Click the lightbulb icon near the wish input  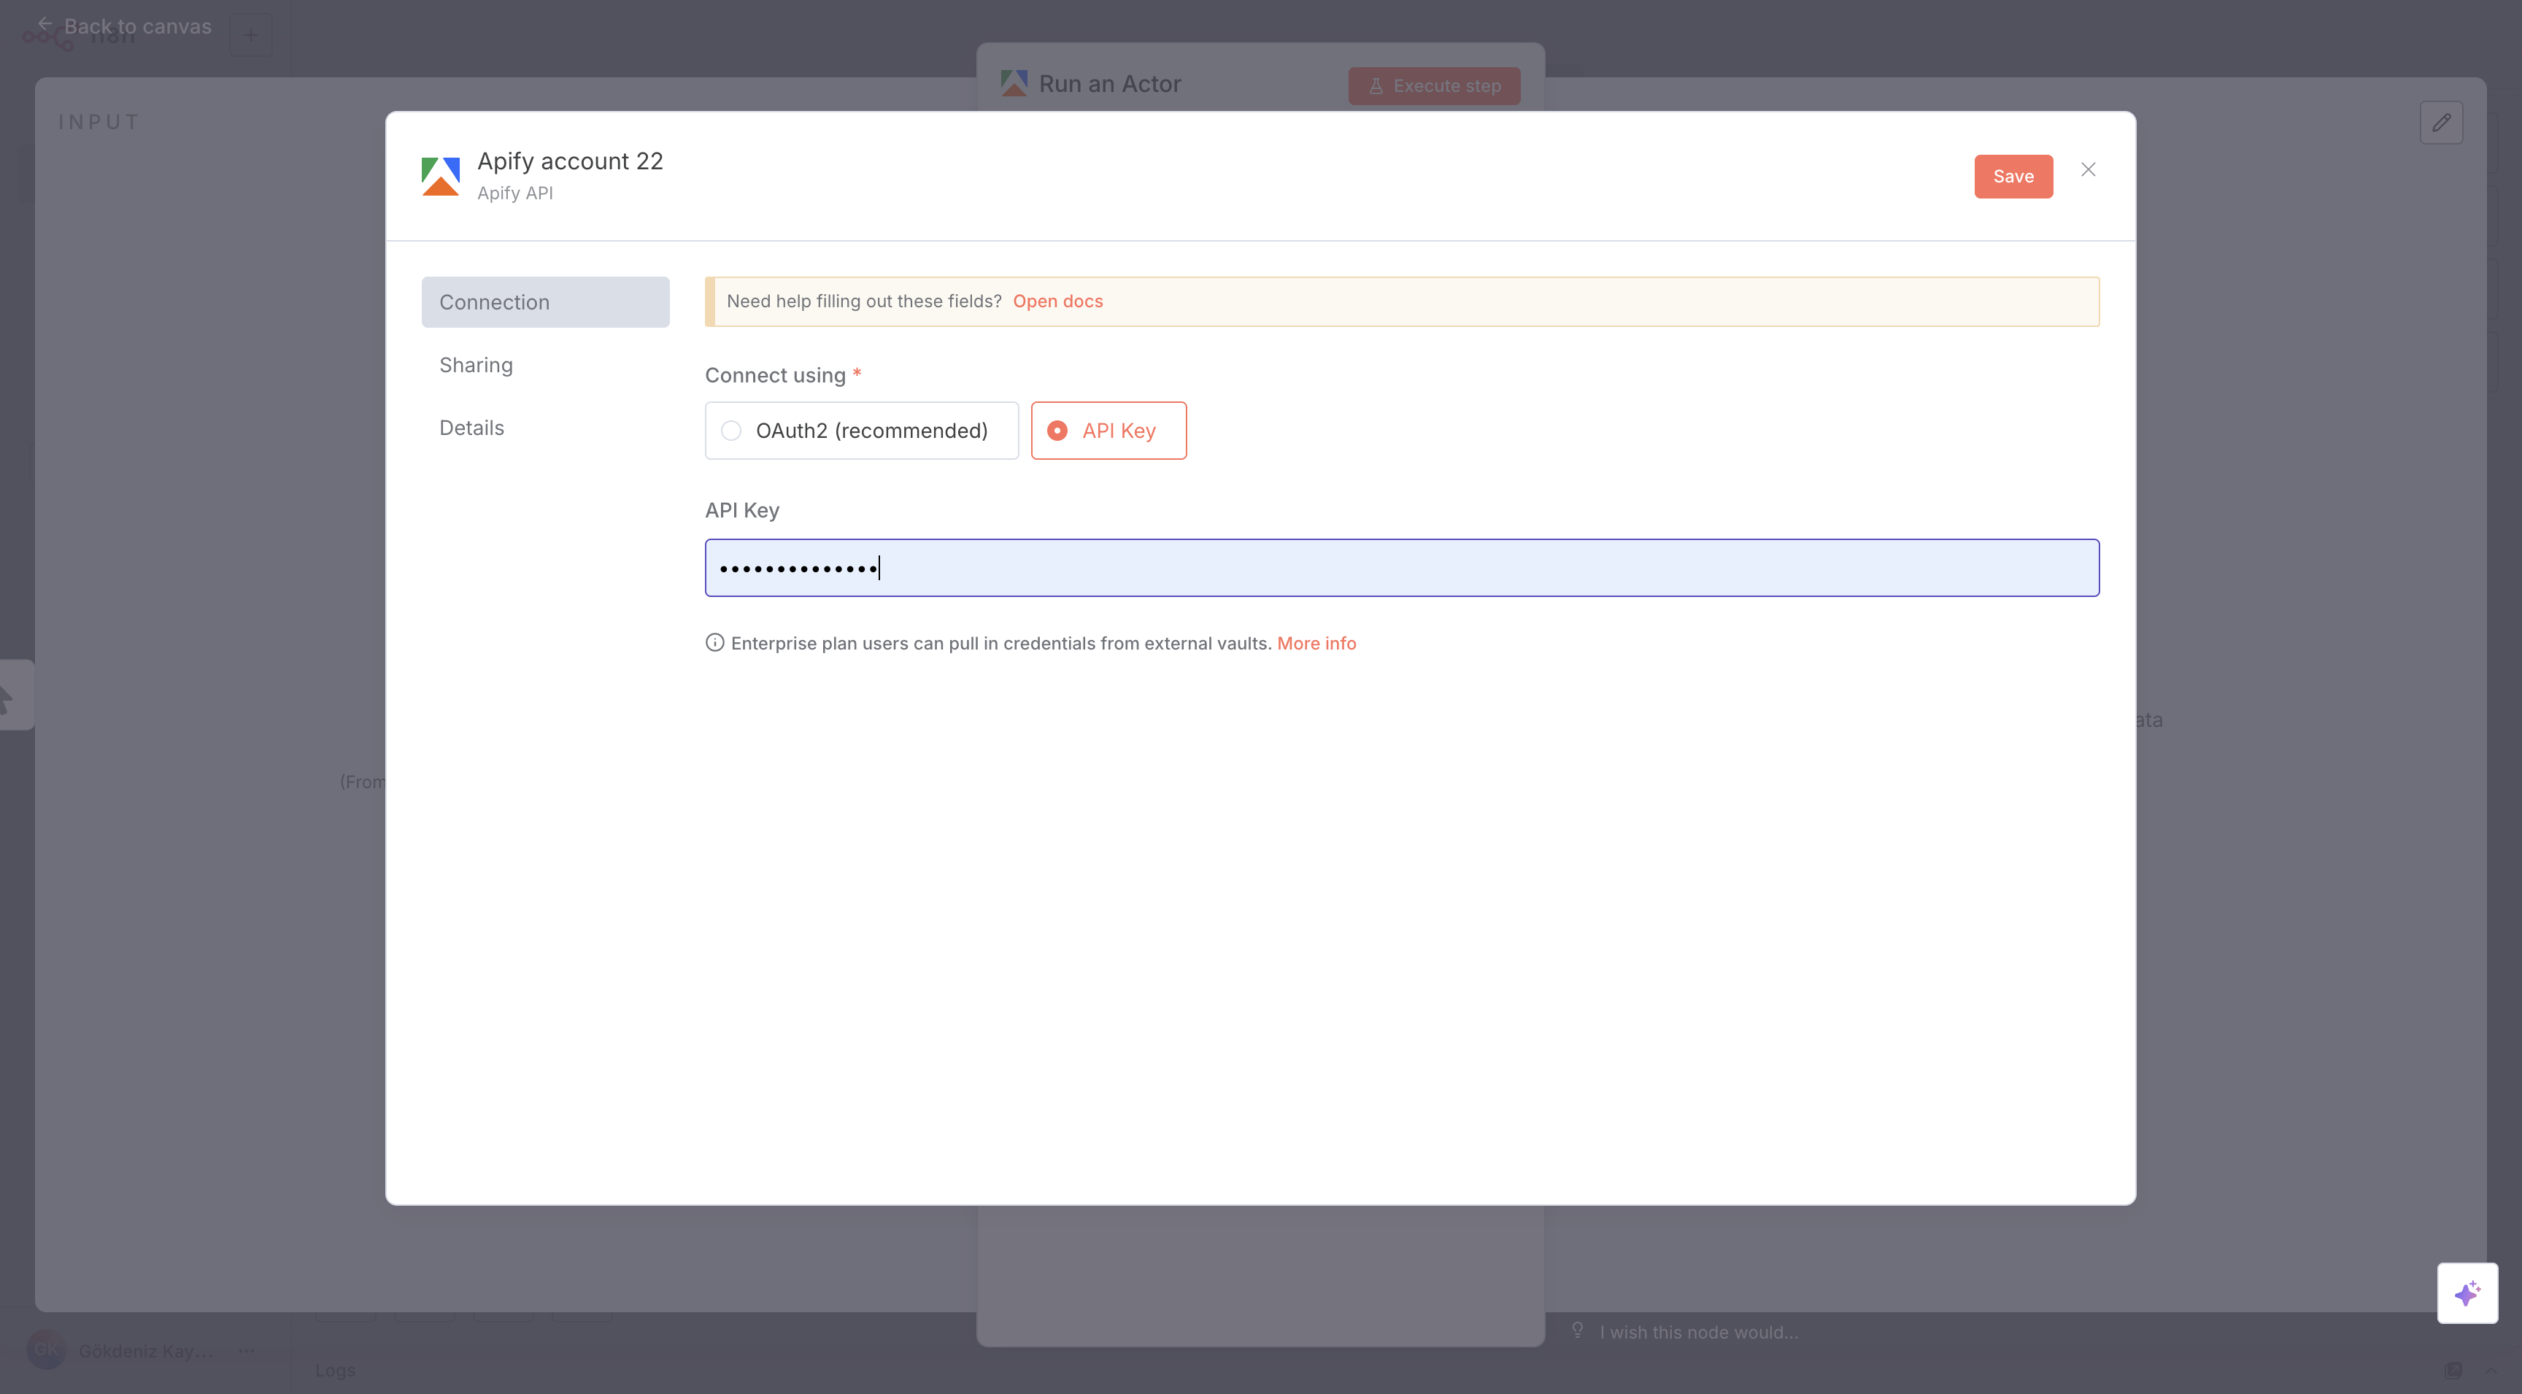point(1577,1331)
